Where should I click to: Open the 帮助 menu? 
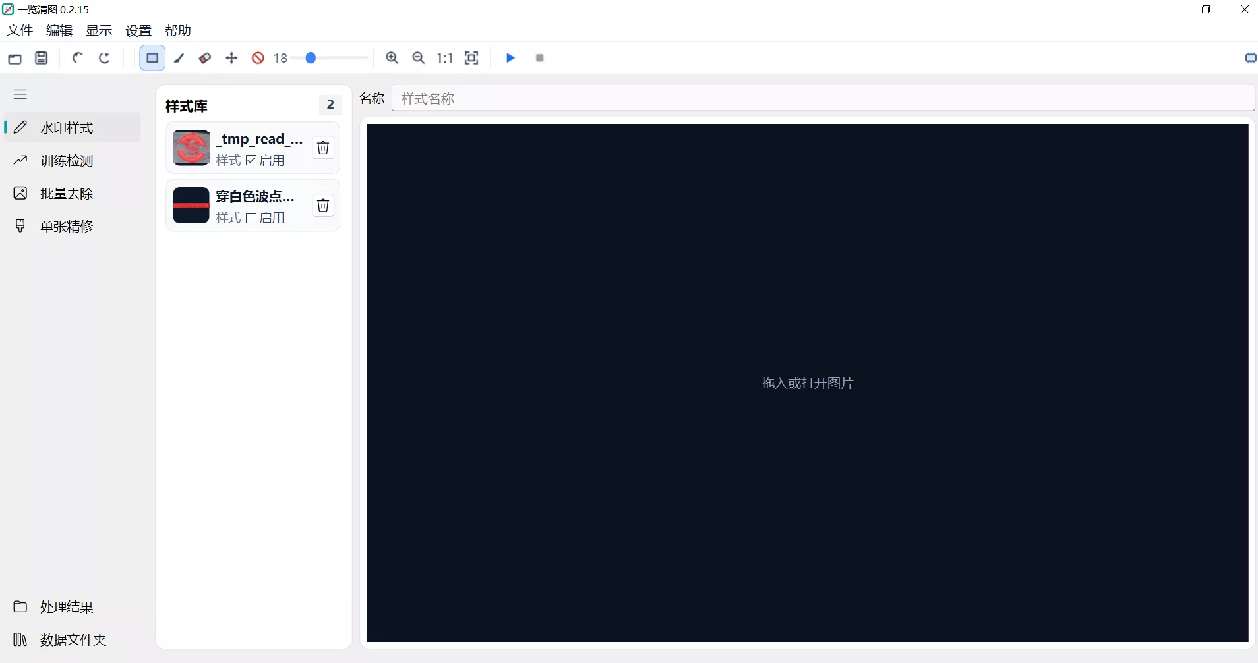tap(178, 30)
